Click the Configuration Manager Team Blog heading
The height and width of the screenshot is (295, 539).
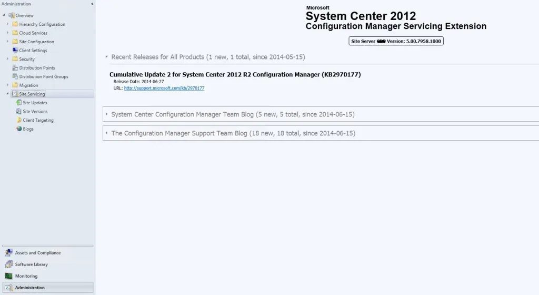point(233,114)
